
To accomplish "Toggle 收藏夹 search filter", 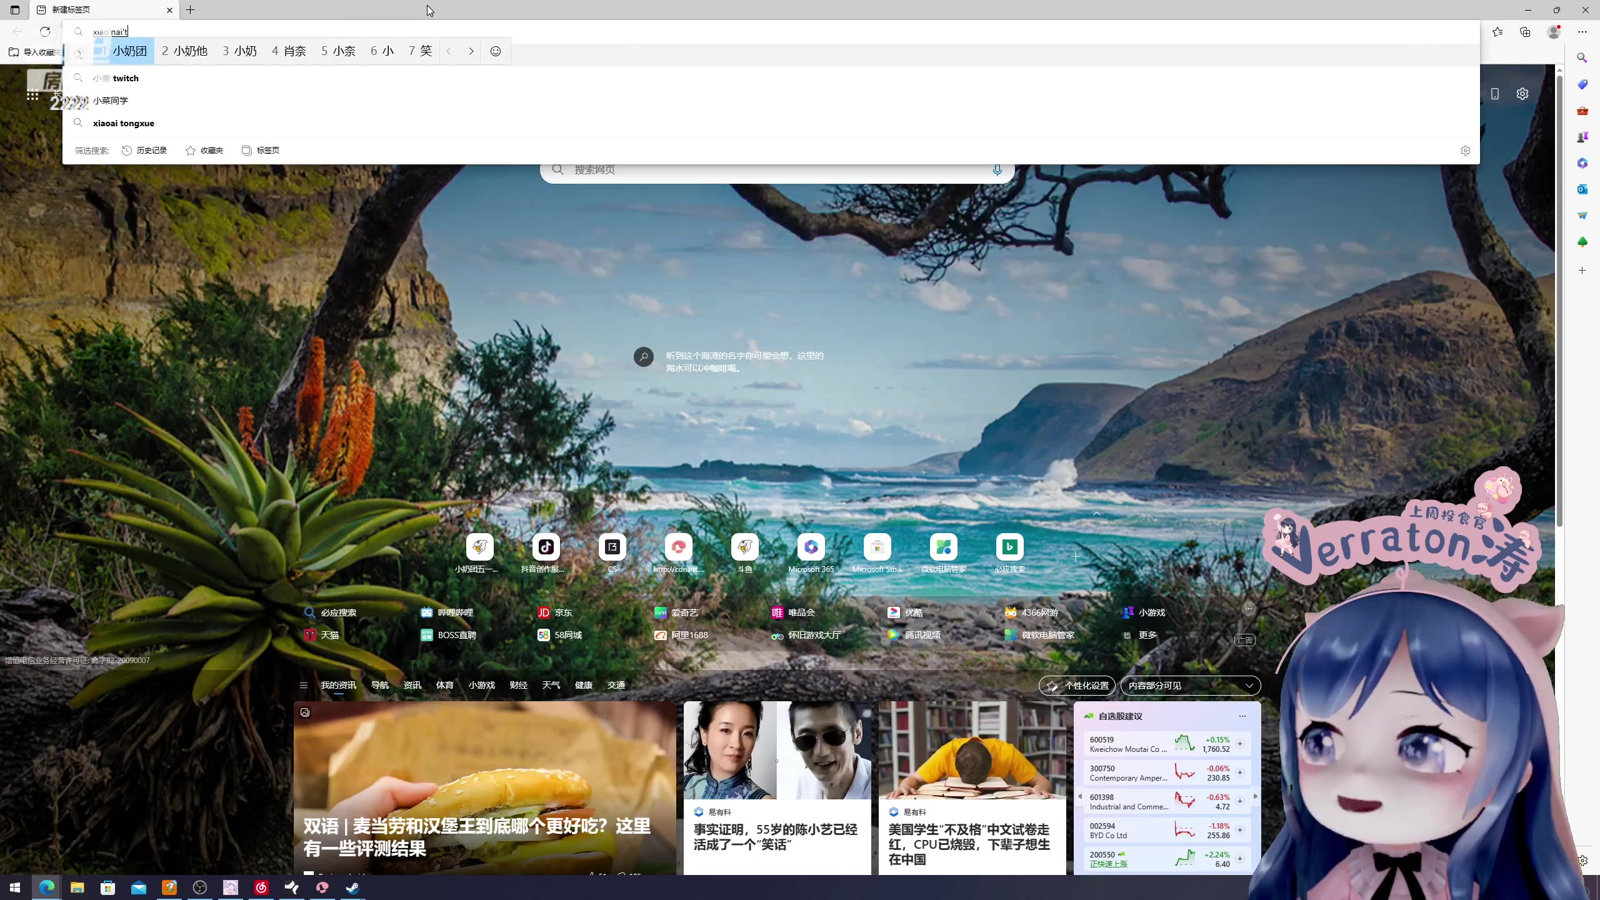I will (204, 151).
